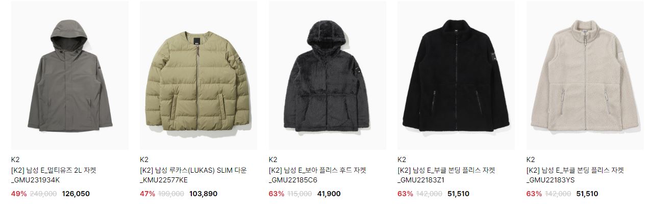This screenshot has width=649, height=215.
Task: Click the 126,050 sale price
Action: coord(76,194)
